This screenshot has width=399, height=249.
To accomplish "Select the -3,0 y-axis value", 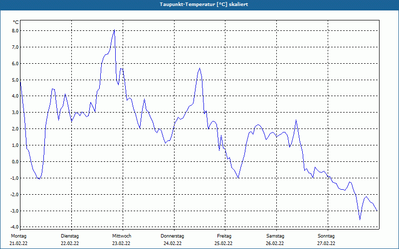I will pyautogui.click(x=15, y=211).
